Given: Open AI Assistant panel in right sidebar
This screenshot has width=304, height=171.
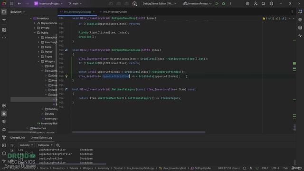Looking at the screenshot, I should click(300, 20).
